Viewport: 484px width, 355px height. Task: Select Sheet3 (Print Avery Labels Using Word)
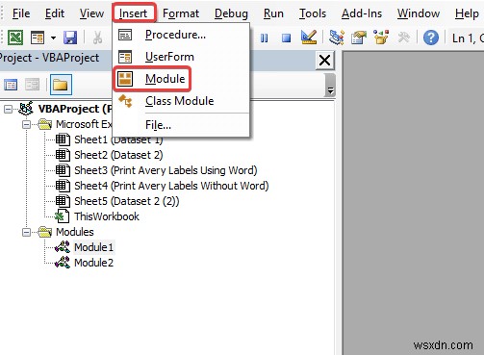[x=166, y=170]
